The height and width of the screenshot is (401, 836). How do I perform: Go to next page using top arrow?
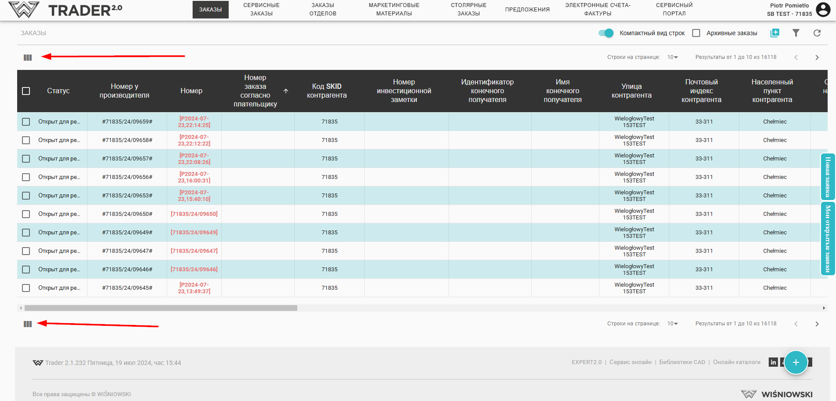(817, 58)
